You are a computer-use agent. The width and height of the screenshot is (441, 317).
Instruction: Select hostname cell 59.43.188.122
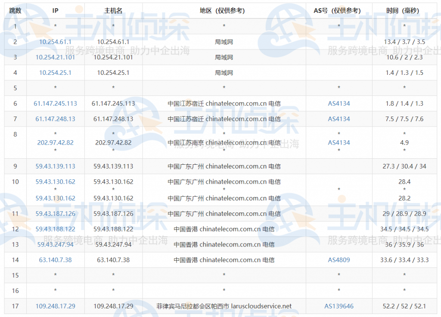click(113, 229)
